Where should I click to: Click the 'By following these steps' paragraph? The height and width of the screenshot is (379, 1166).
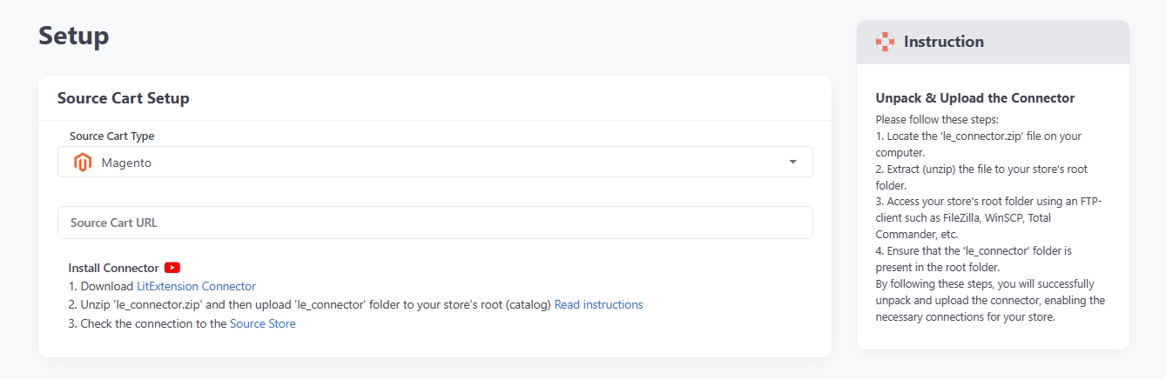[x=990, y=300]
